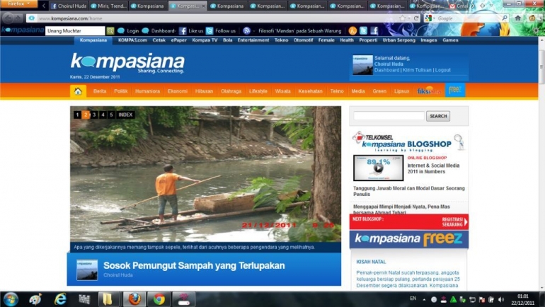This screenshot has width=545, height=307.
Task: Open Windows Start menu
Action: (11, 299)
